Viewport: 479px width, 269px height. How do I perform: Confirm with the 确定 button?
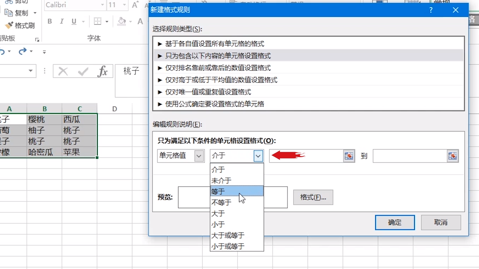click(x=395, y=222)
